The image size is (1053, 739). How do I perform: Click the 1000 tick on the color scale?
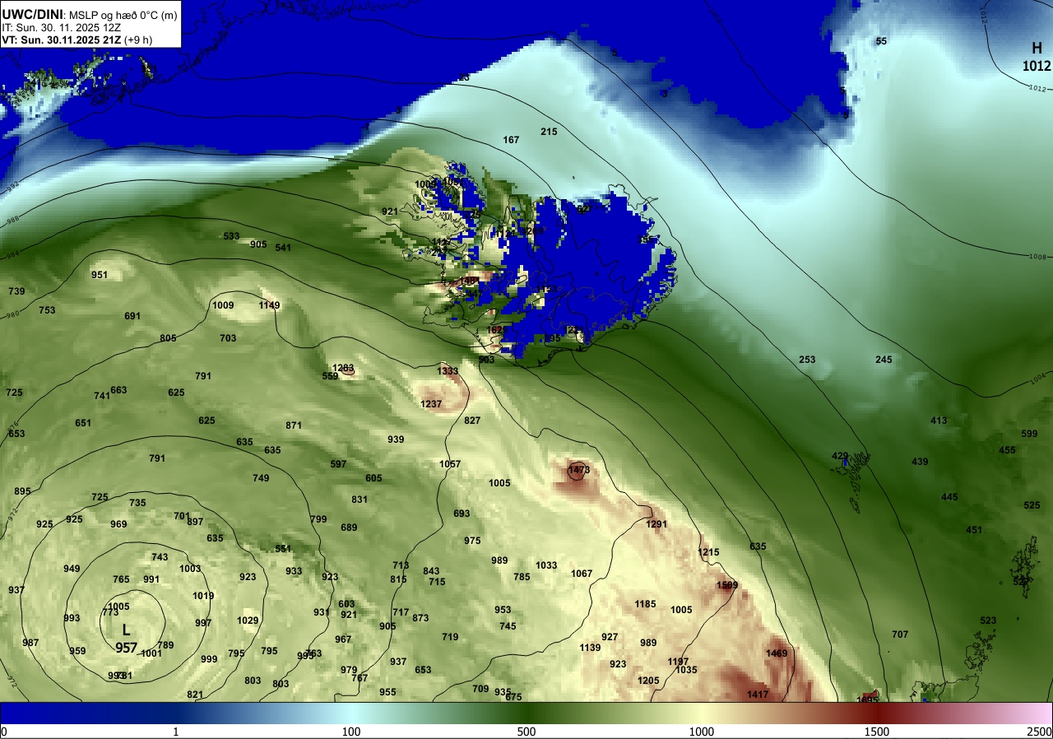pos(702,732)
